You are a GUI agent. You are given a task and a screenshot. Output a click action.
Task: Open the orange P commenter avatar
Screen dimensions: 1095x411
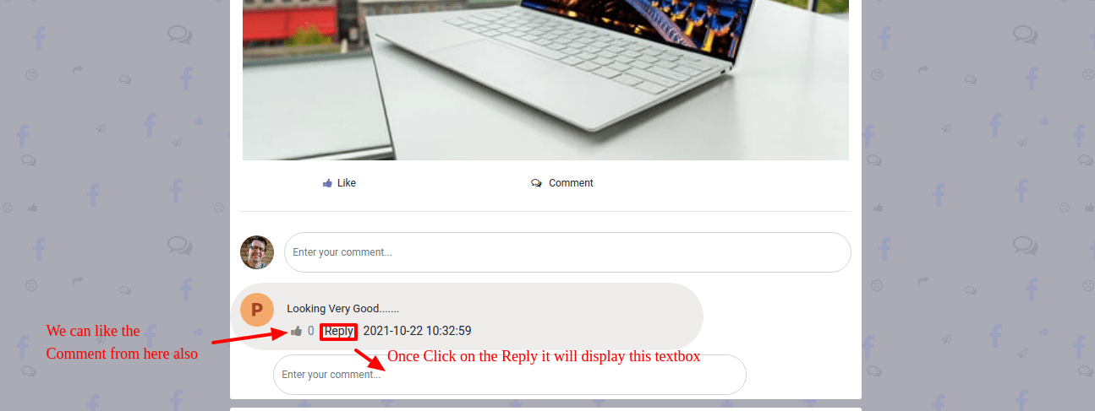tap(257, 310)
